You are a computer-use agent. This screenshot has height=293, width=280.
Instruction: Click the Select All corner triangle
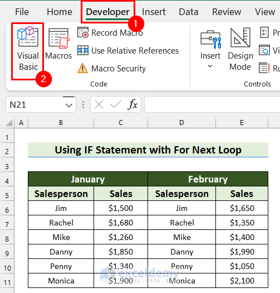[x=9, y=123]
